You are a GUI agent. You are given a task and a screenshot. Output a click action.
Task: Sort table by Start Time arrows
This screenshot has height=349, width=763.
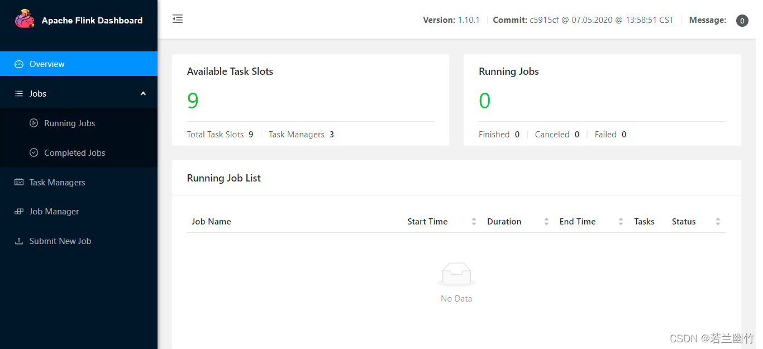pos(474,222)
